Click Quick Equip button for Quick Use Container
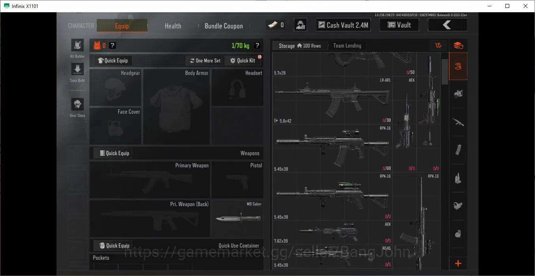Viewport: 535px width, 276px height. (113, 246)
